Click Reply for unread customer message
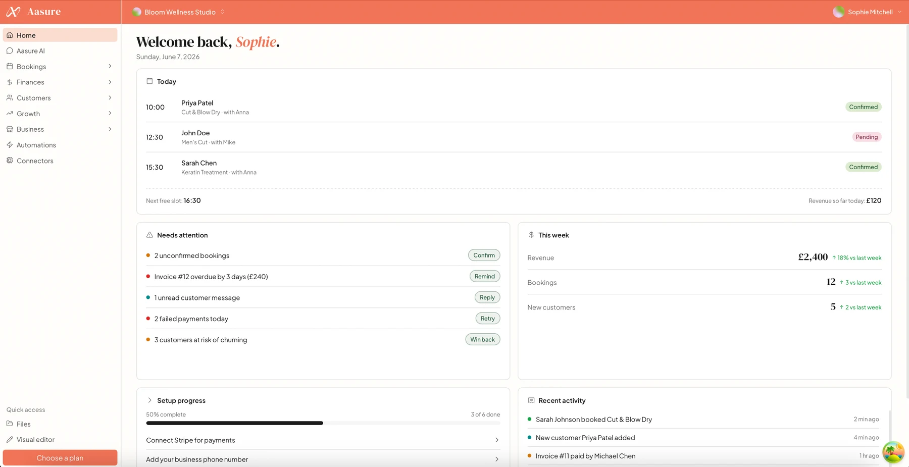Image resolution: width=909 pixels, height=467 pixels. [x=487, y=297]
